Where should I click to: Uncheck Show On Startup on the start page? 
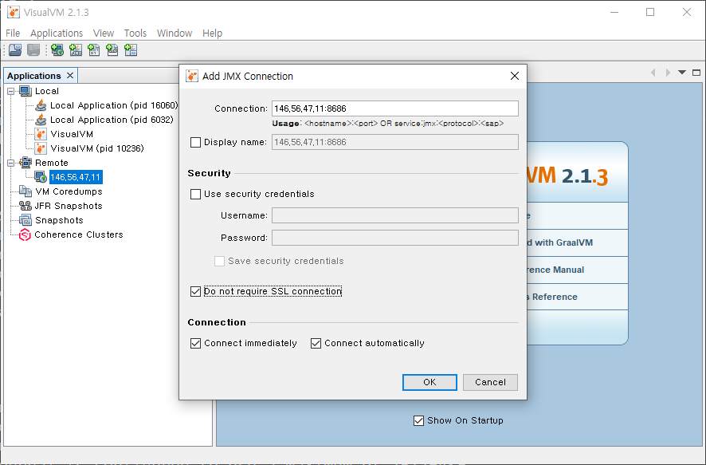(x=418, y=421)
